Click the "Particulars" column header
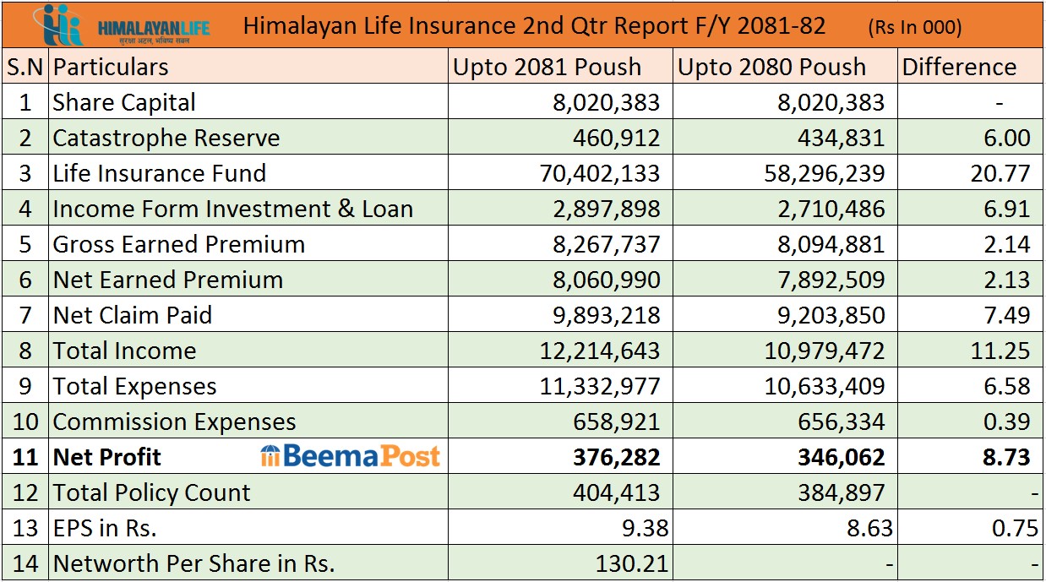 tap(111, 68)
